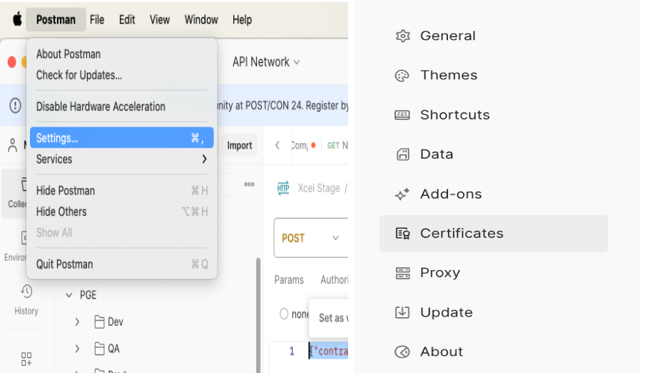Open the Apple menu

17,19
